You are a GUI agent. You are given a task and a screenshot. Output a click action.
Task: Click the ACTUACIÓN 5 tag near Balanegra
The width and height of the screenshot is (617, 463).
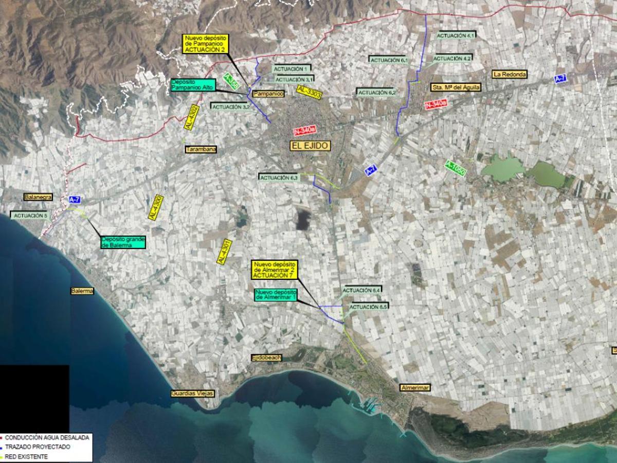coord(31,216)
